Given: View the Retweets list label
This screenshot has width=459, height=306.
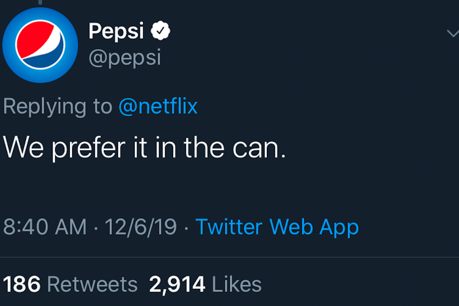Looking at the screenshot, I should point(92,284).
